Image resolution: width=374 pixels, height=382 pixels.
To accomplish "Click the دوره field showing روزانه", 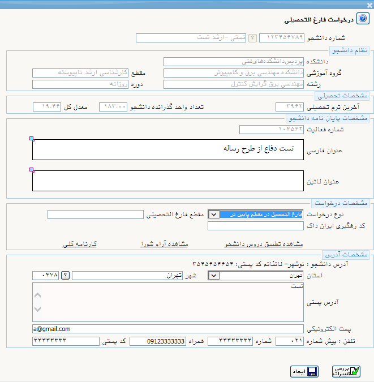I will 80,84.
